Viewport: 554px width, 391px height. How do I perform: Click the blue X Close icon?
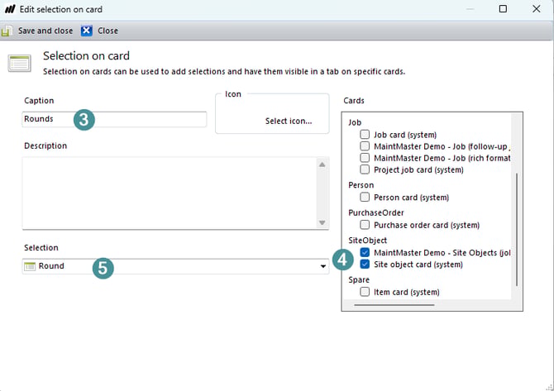87,31
